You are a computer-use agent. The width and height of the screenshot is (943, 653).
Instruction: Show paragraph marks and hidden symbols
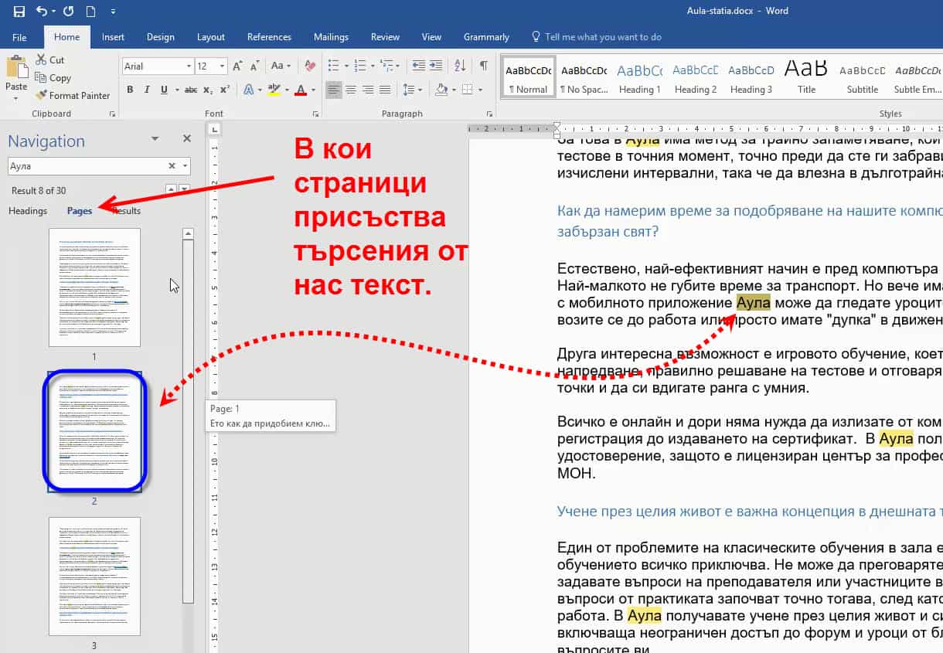[x=483, y=66]
